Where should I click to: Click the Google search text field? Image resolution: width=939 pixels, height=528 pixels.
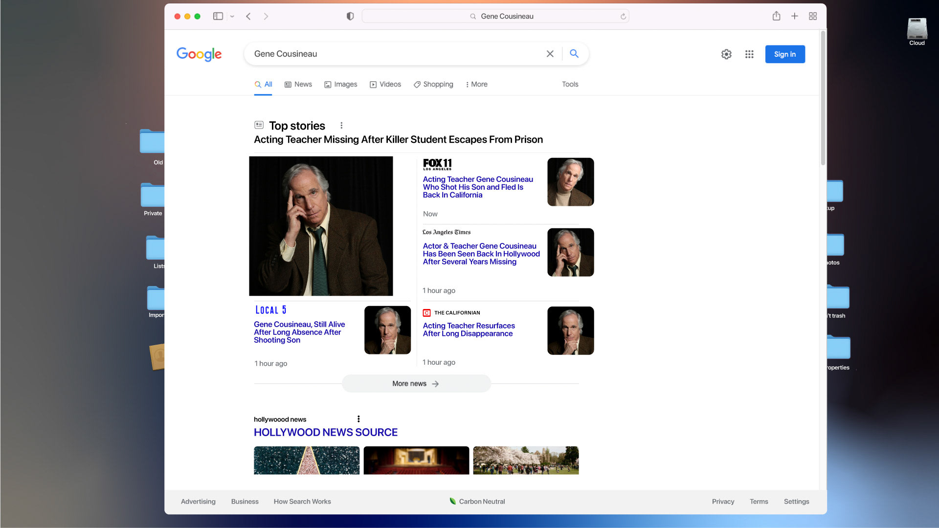click(x=396, y=54)
